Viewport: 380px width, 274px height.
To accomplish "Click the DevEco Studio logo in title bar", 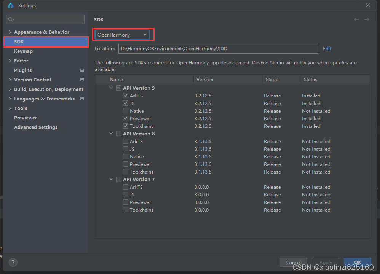I will point(11,5).
